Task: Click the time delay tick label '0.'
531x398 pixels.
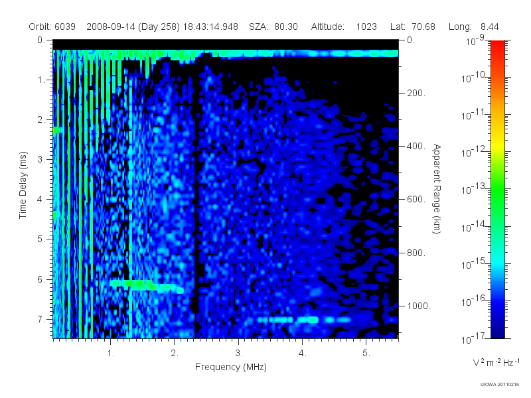Action: click(x=41, y=40)
